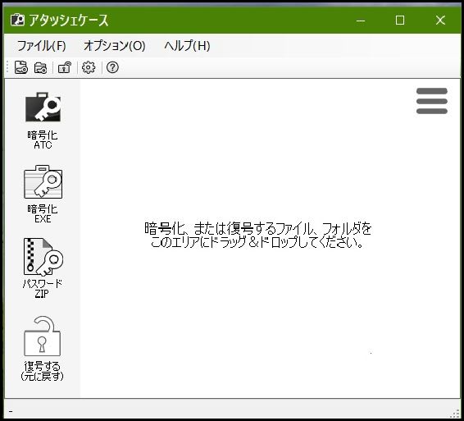Click the encrypt file toolbar icon
Screen dimensions: 464x421
21,67
